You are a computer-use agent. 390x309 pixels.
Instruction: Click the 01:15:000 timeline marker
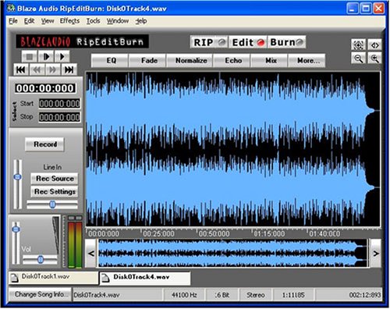point(269,234)
